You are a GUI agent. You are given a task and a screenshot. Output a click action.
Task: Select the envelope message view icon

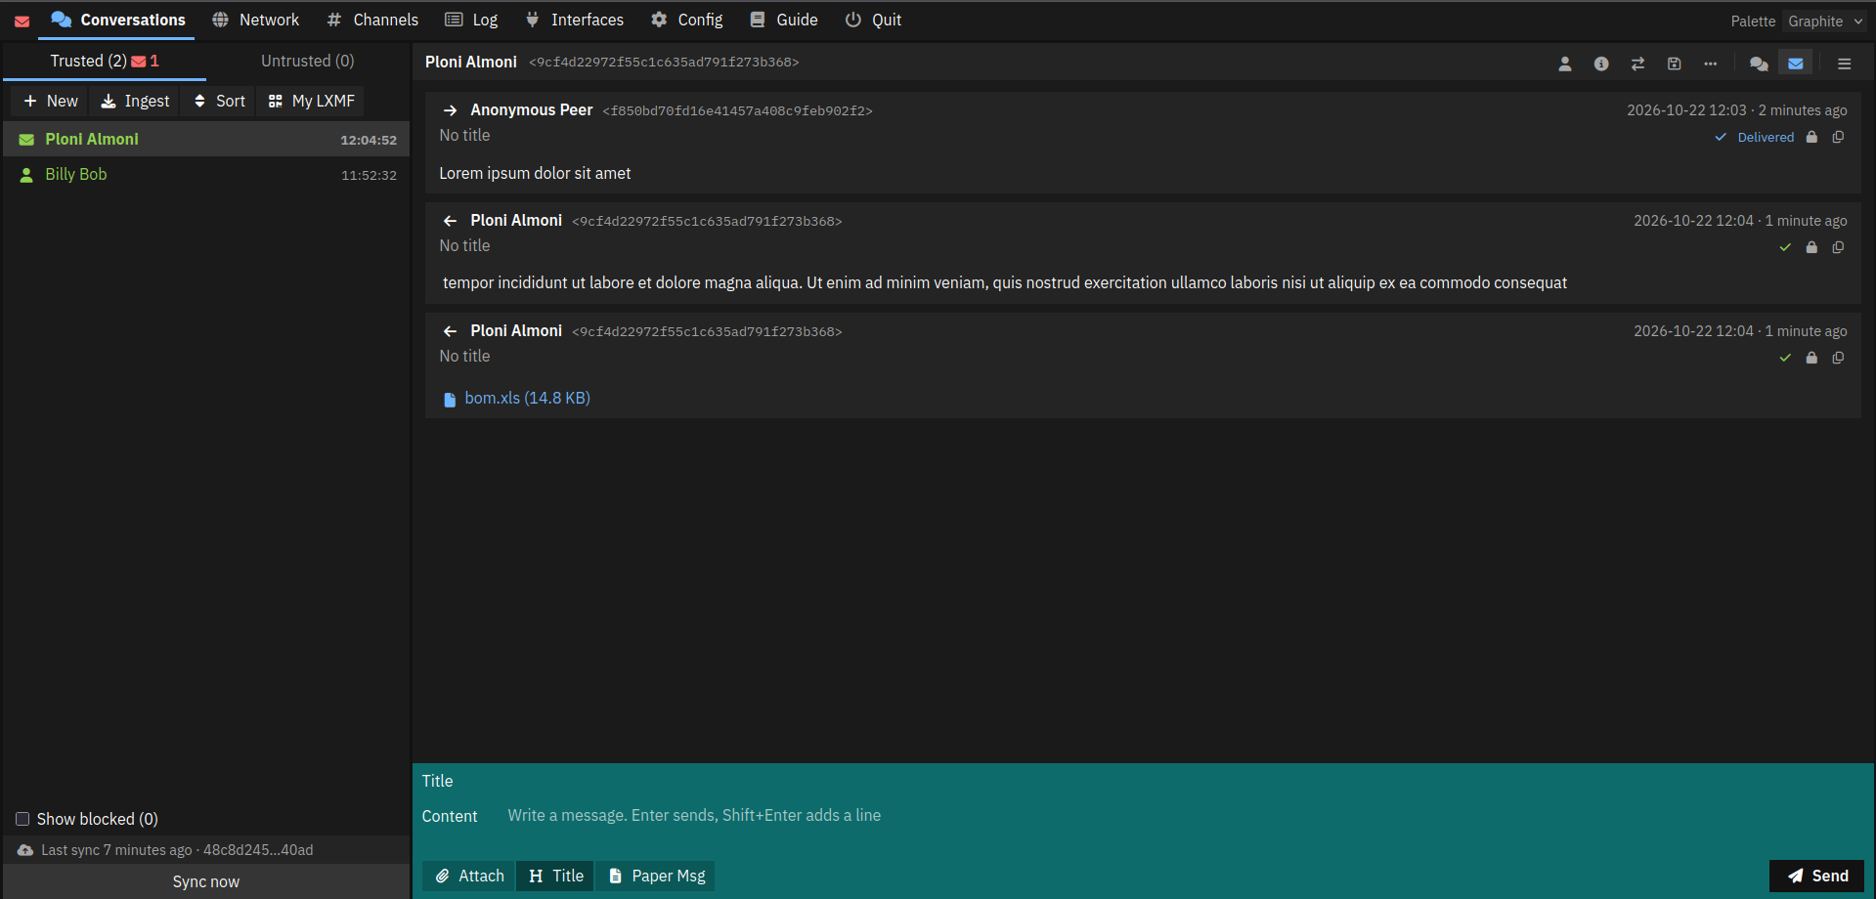tap(1796, 64)
